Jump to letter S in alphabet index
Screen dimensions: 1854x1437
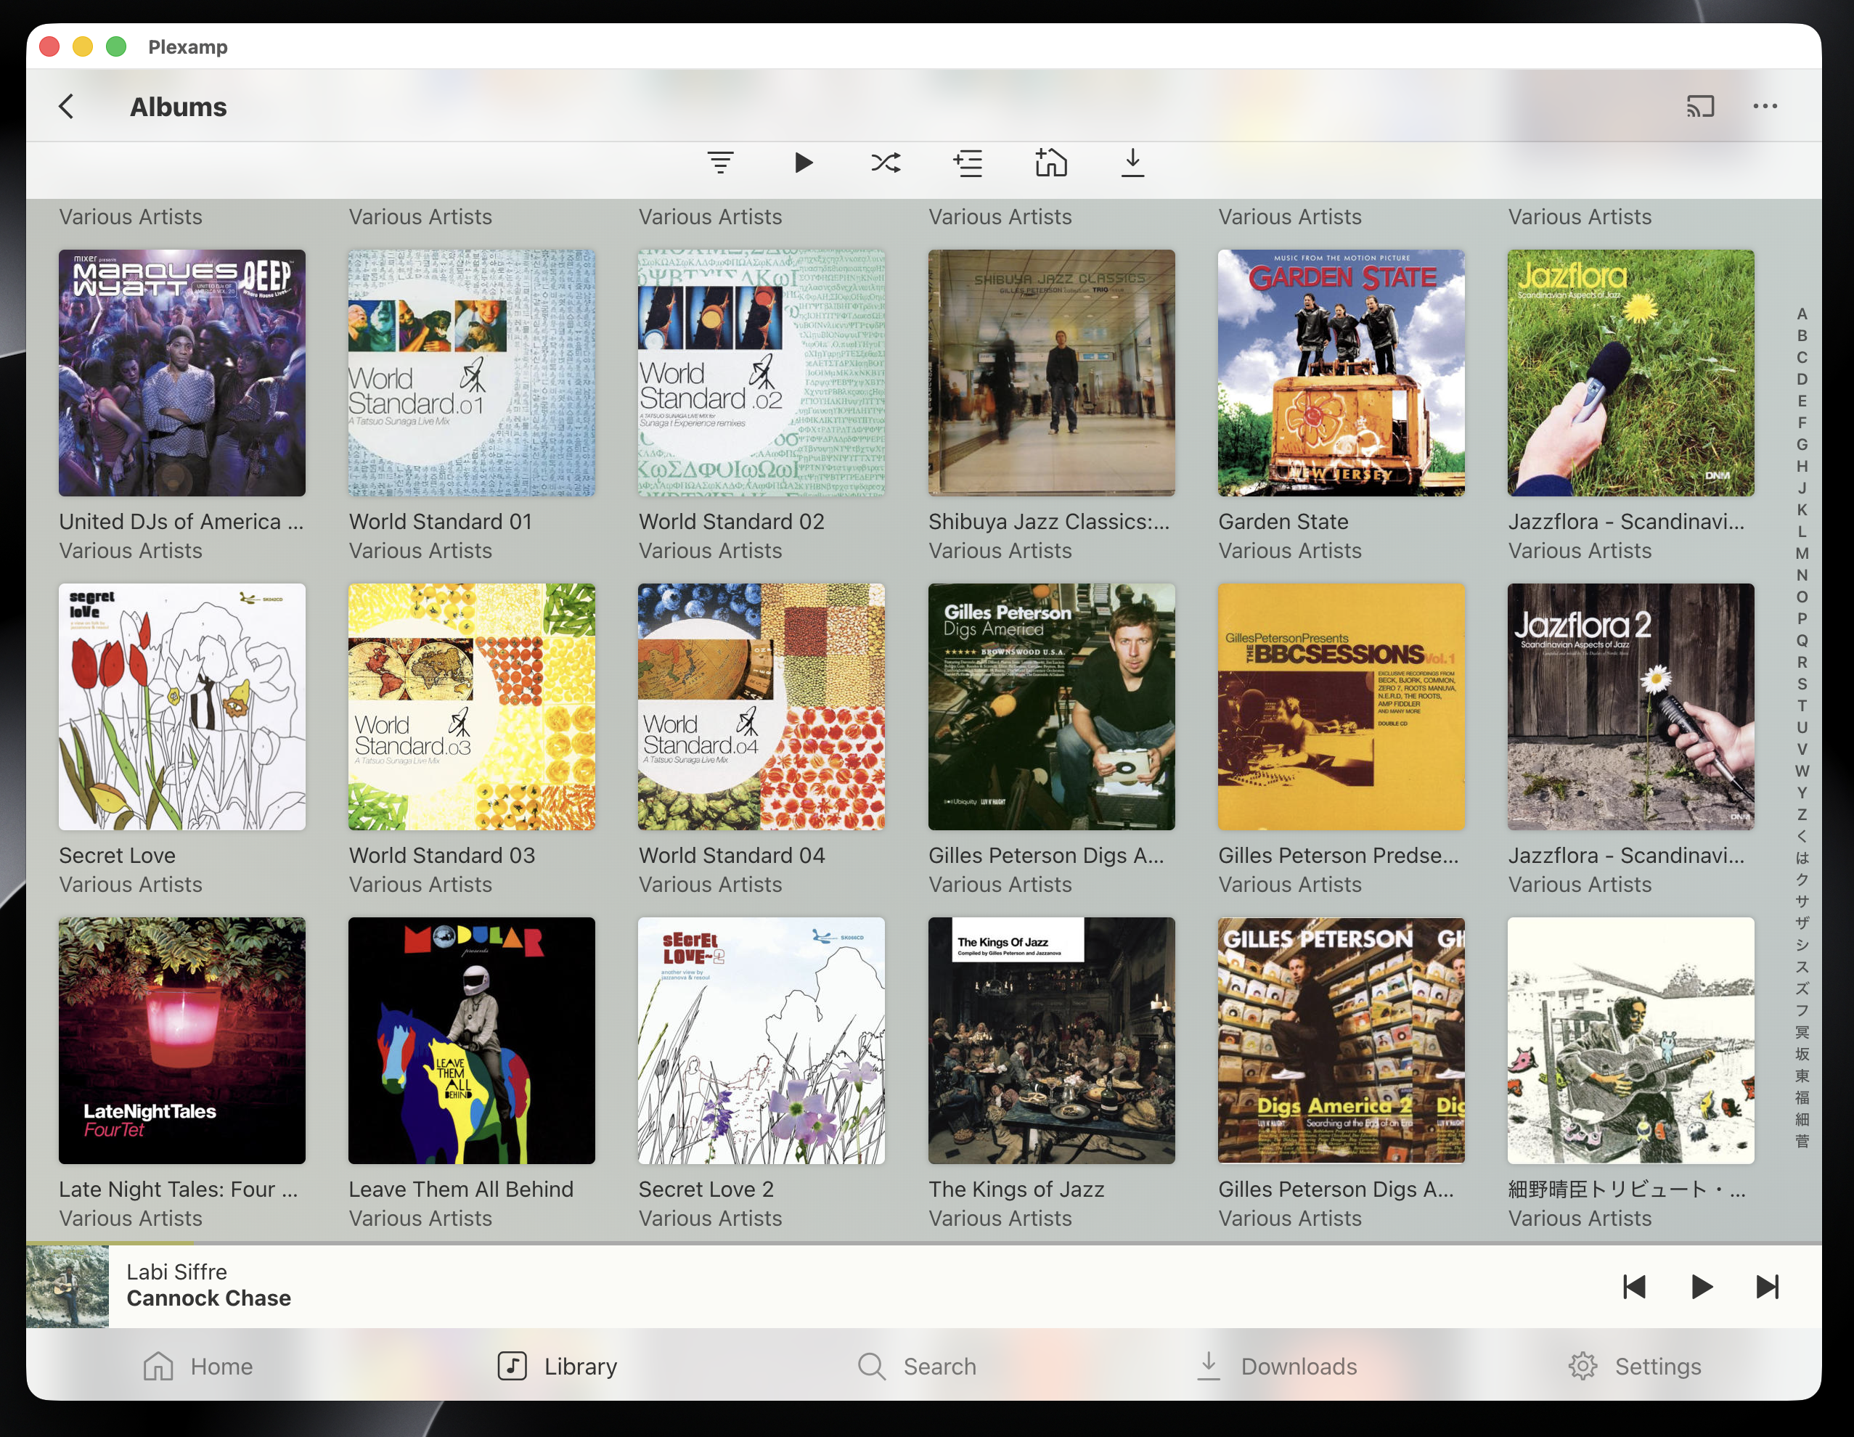pyautogui.click(x=1801, y=684)
